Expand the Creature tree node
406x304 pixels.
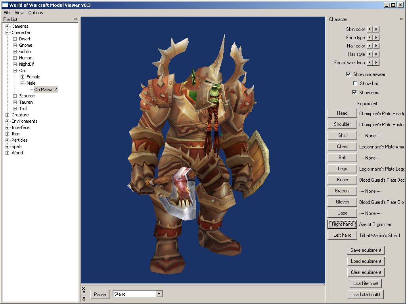(x=8, y=115)
